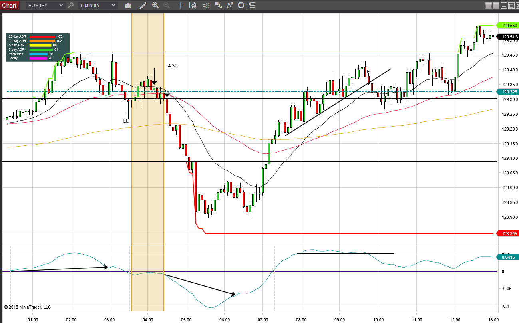The image size is (519, 323).
Task: Click the -0.05 indicator axis label
Action: (507, 289)
